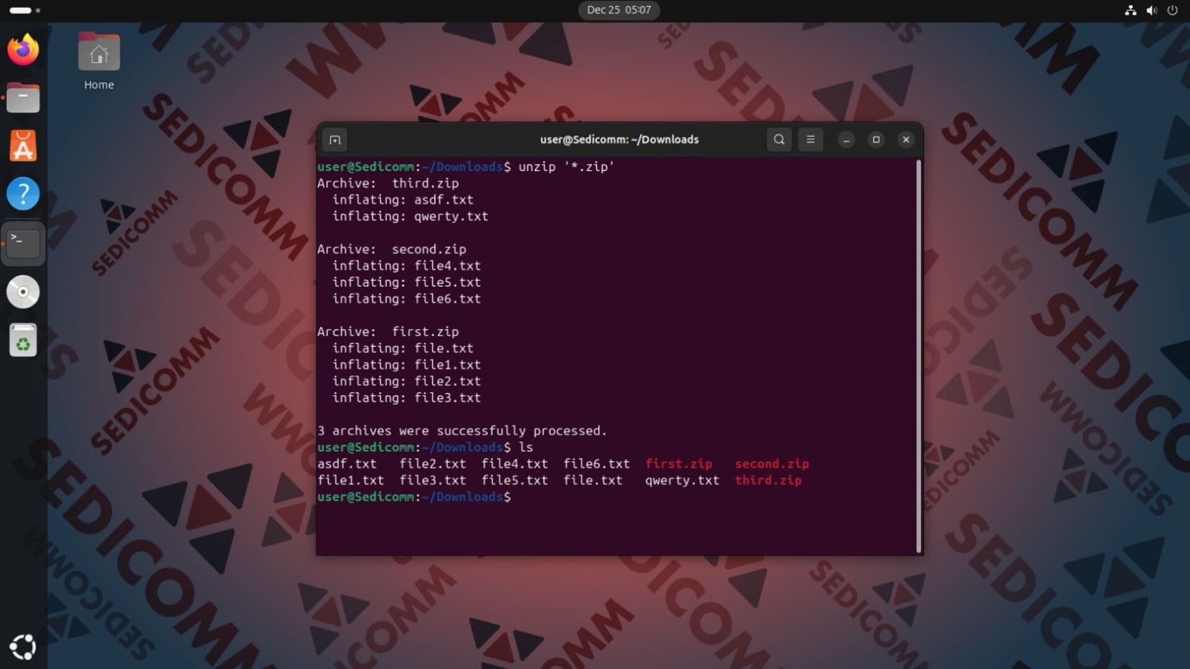
Task: Expand system menu via power icon
Action: (1172, 10)
